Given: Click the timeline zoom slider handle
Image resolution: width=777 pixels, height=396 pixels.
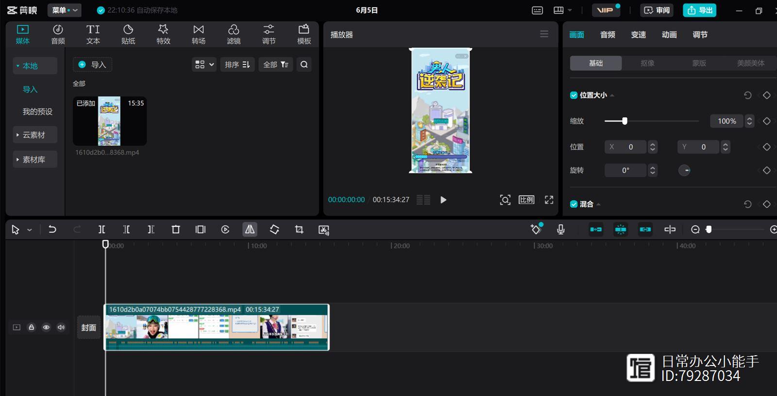Looking at the screenshot, I should pyautogui.click(x=709, y=229).
